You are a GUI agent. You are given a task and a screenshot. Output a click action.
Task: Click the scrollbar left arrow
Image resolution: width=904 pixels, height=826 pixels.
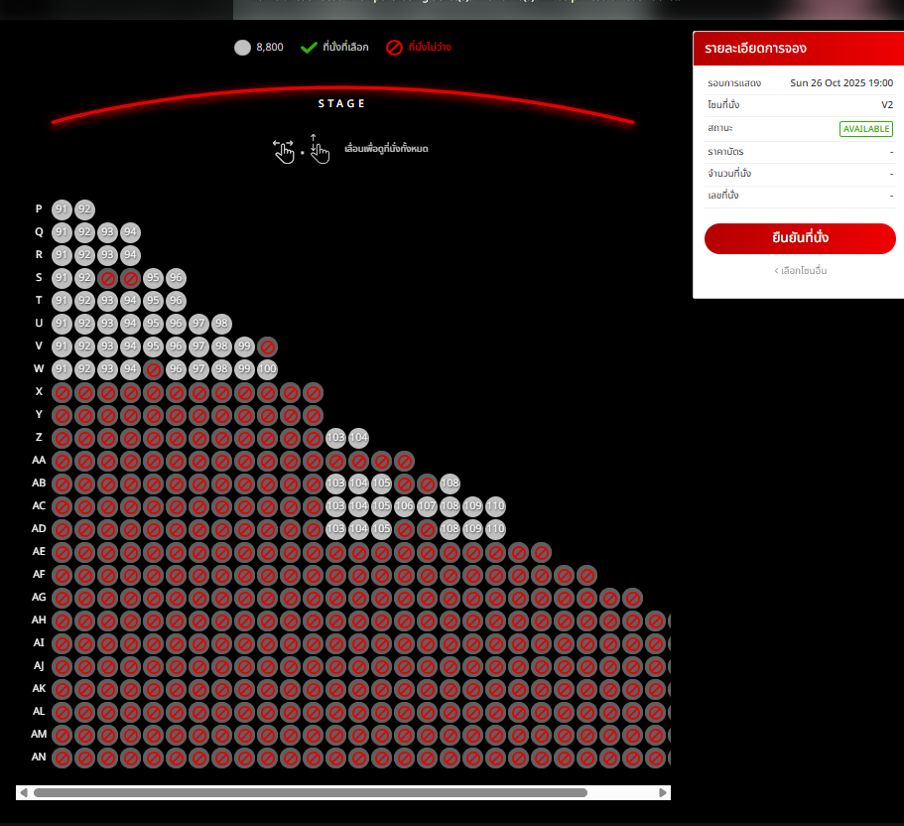point(24,792)
